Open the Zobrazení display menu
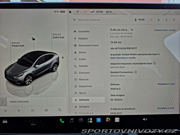Screen dimensions: 180x135 click(82, 73)
